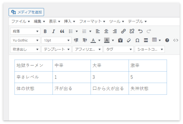This screenshot has height=124, width=183.
Task: Click the 大辛 table cell
Action: click(110, 65)
